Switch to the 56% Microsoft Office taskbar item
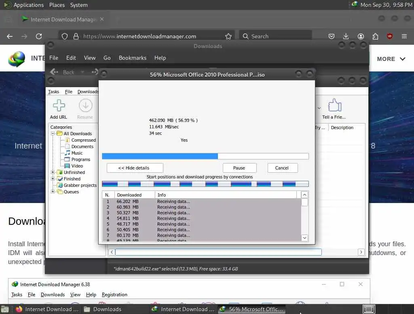Screen dimensions: 414x314 click(x=252, y=309)
